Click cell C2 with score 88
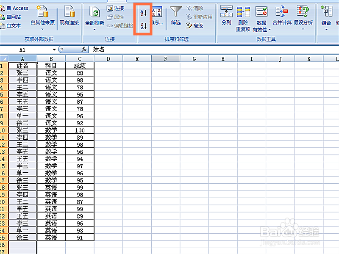The image size is (339, 254). (x=80, y=73)
